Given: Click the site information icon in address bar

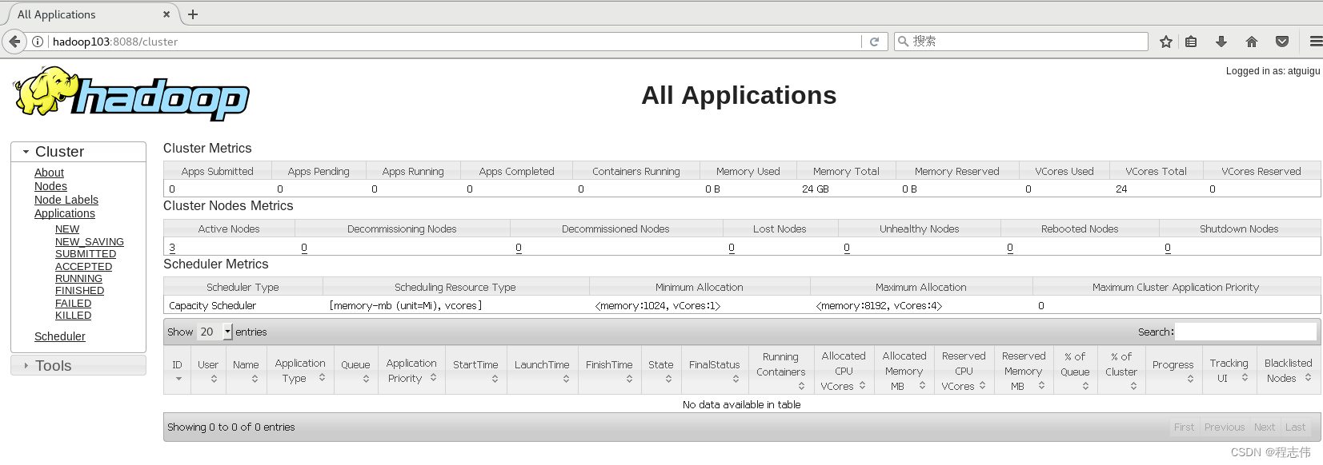Looking at the screenshot, I should click(x=38, y=42).
